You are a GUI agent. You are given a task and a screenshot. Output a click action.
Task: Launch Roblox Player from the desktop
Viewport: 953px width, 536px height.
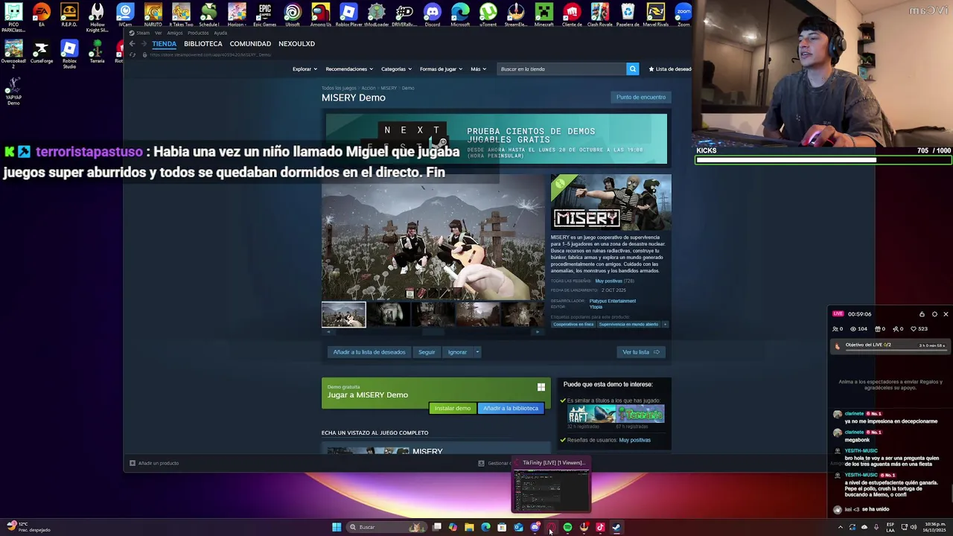pyautogui.click(x=348, y=15)
